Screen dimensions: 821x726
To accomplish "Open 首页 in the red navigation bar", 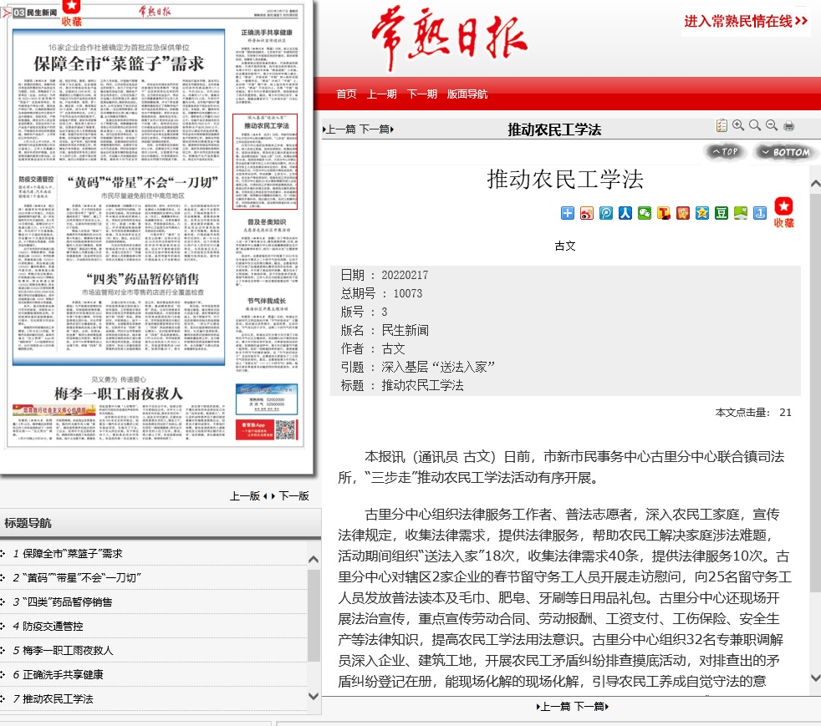I will (x=346, y=94).
